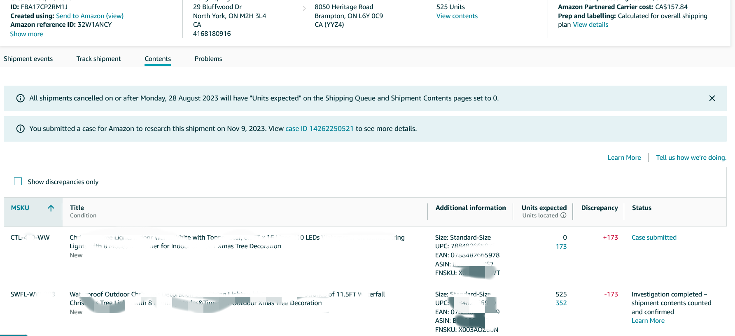This screenshot has height=336, width=735.
Task: Open the Problems tab
Action: click(208, 59)
